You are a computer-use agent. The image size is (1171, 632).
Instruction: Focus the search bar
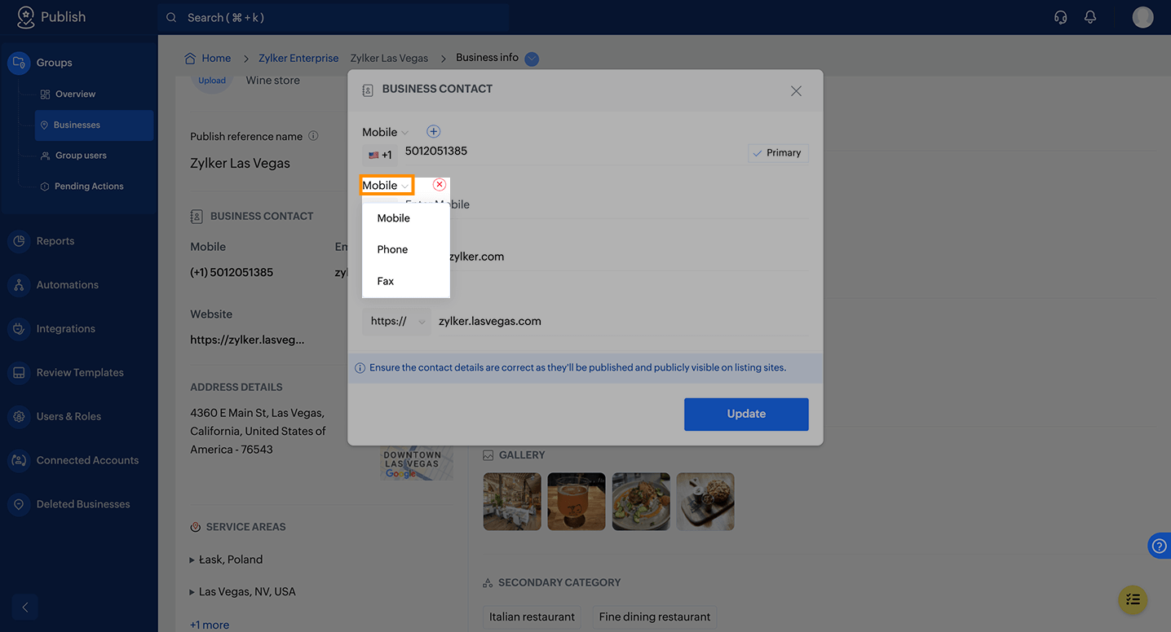[334, 17]
